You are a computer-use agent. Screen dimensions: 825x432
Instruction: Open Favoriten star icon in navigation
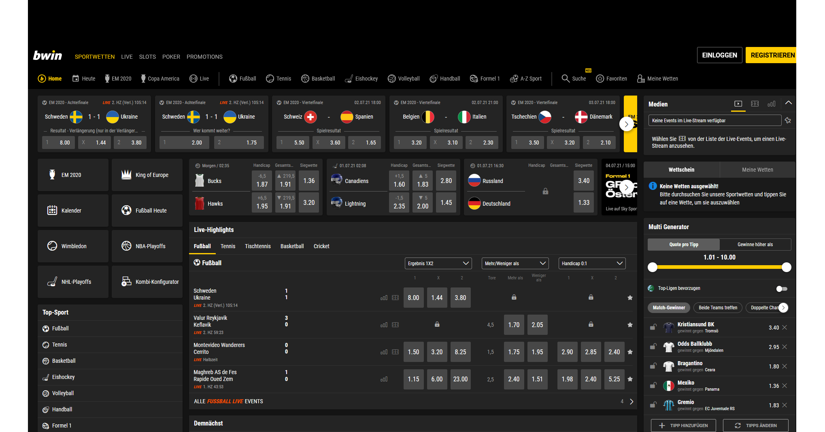pyautogui.click(x=600, y=79)
